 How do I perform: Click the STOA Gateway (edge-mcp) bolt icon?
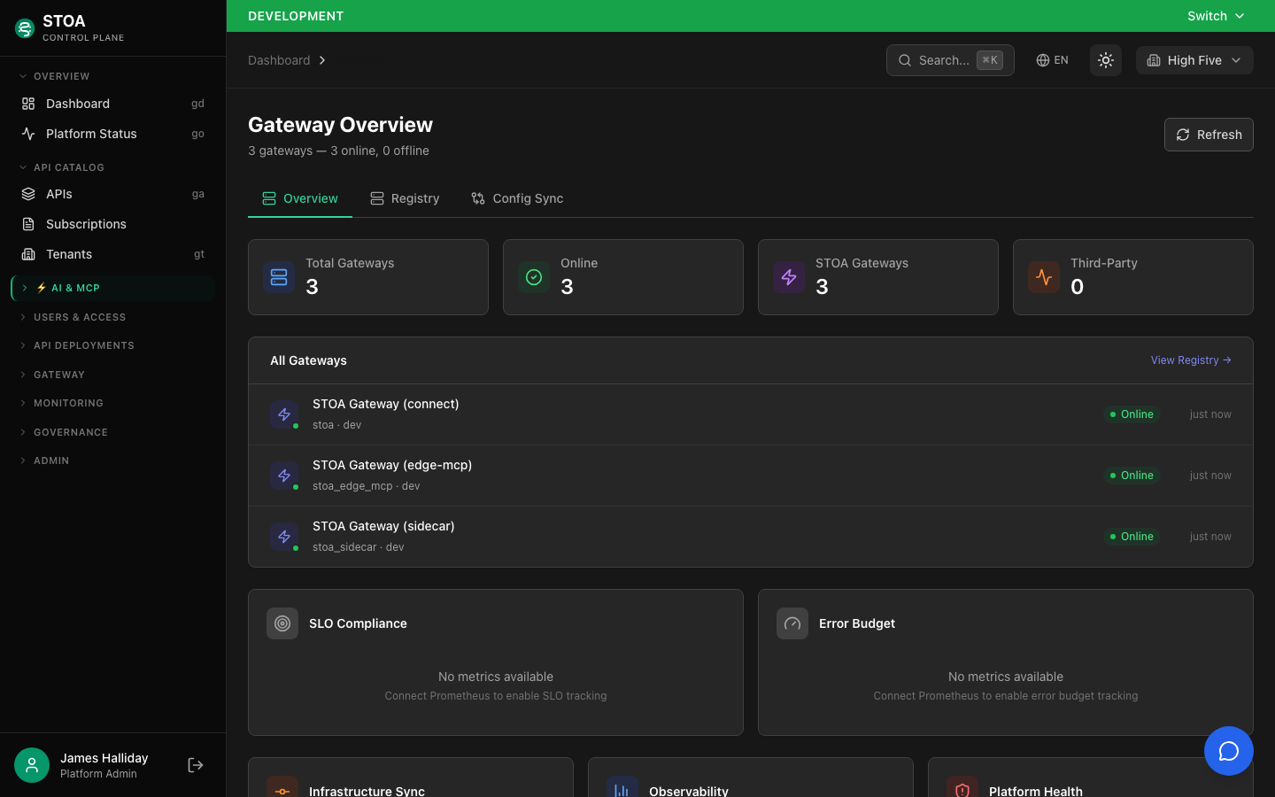(284, 476)
